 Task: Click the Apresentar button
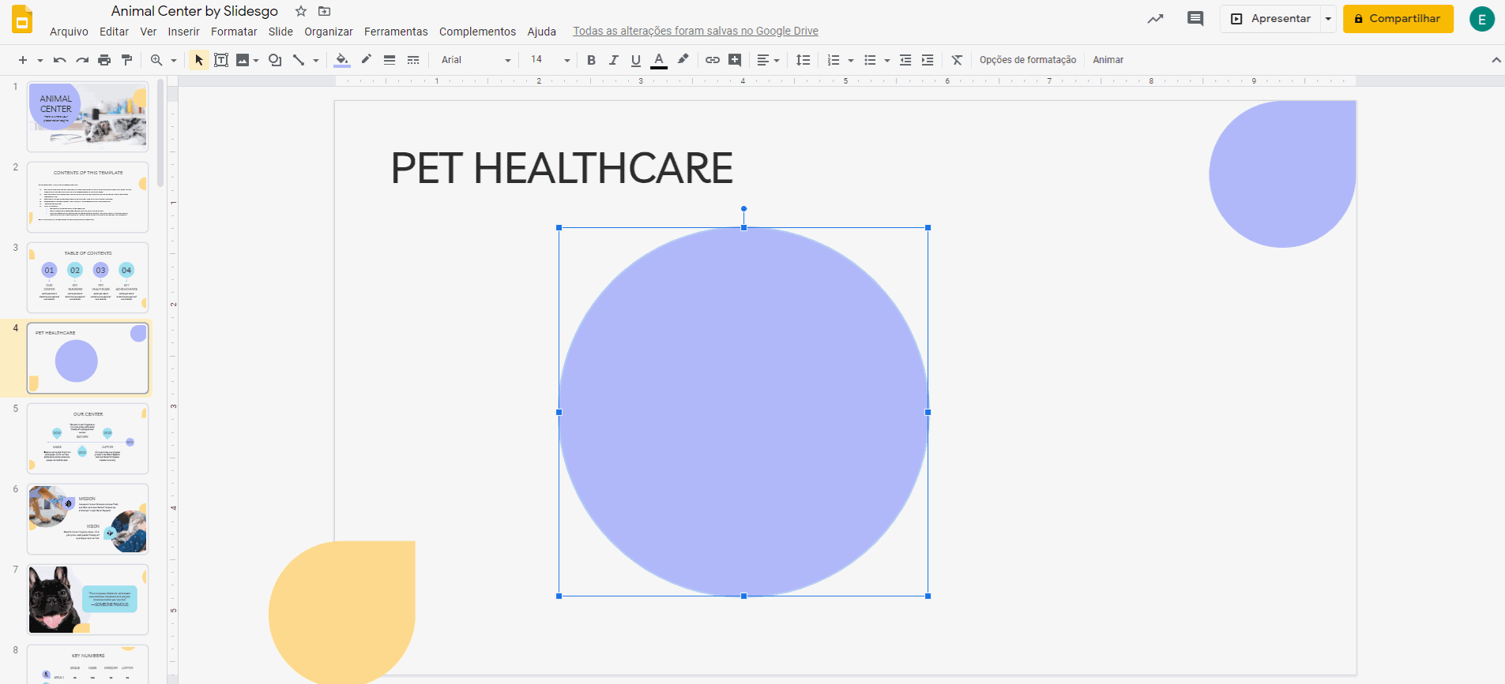coord(1270,18)
